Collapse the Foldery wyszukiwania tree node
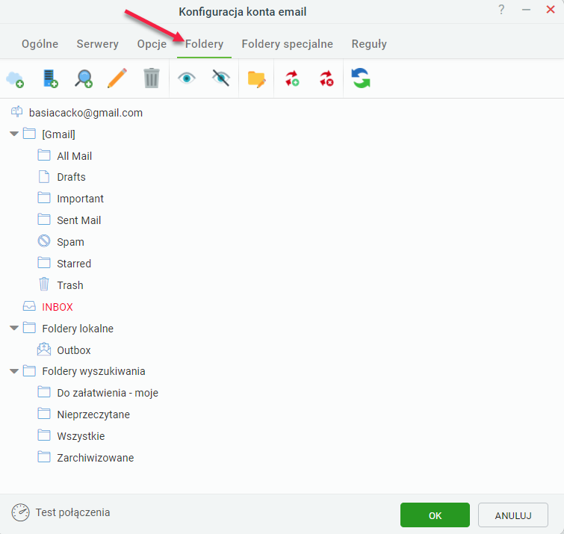 click(x=14, y=371)
